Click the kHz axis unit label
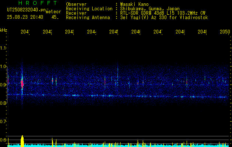 point(4,30)
